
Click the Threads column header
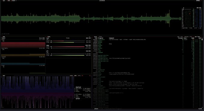pyautogui.click(x=181, y=38)
